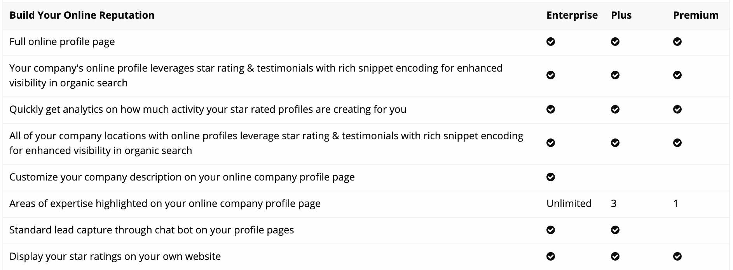The image size is (733, 270).
Task: Click Premium checkmark for Quickly get analytics row
Action: (677, 109)
